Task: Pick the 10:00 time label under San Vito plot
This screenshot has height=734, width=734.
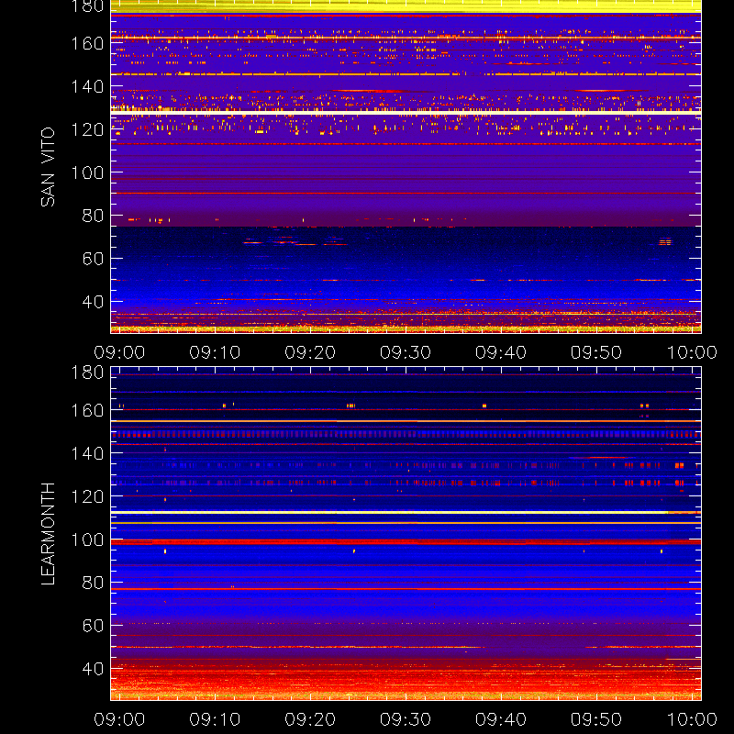Action: click(x=692, y=352)
